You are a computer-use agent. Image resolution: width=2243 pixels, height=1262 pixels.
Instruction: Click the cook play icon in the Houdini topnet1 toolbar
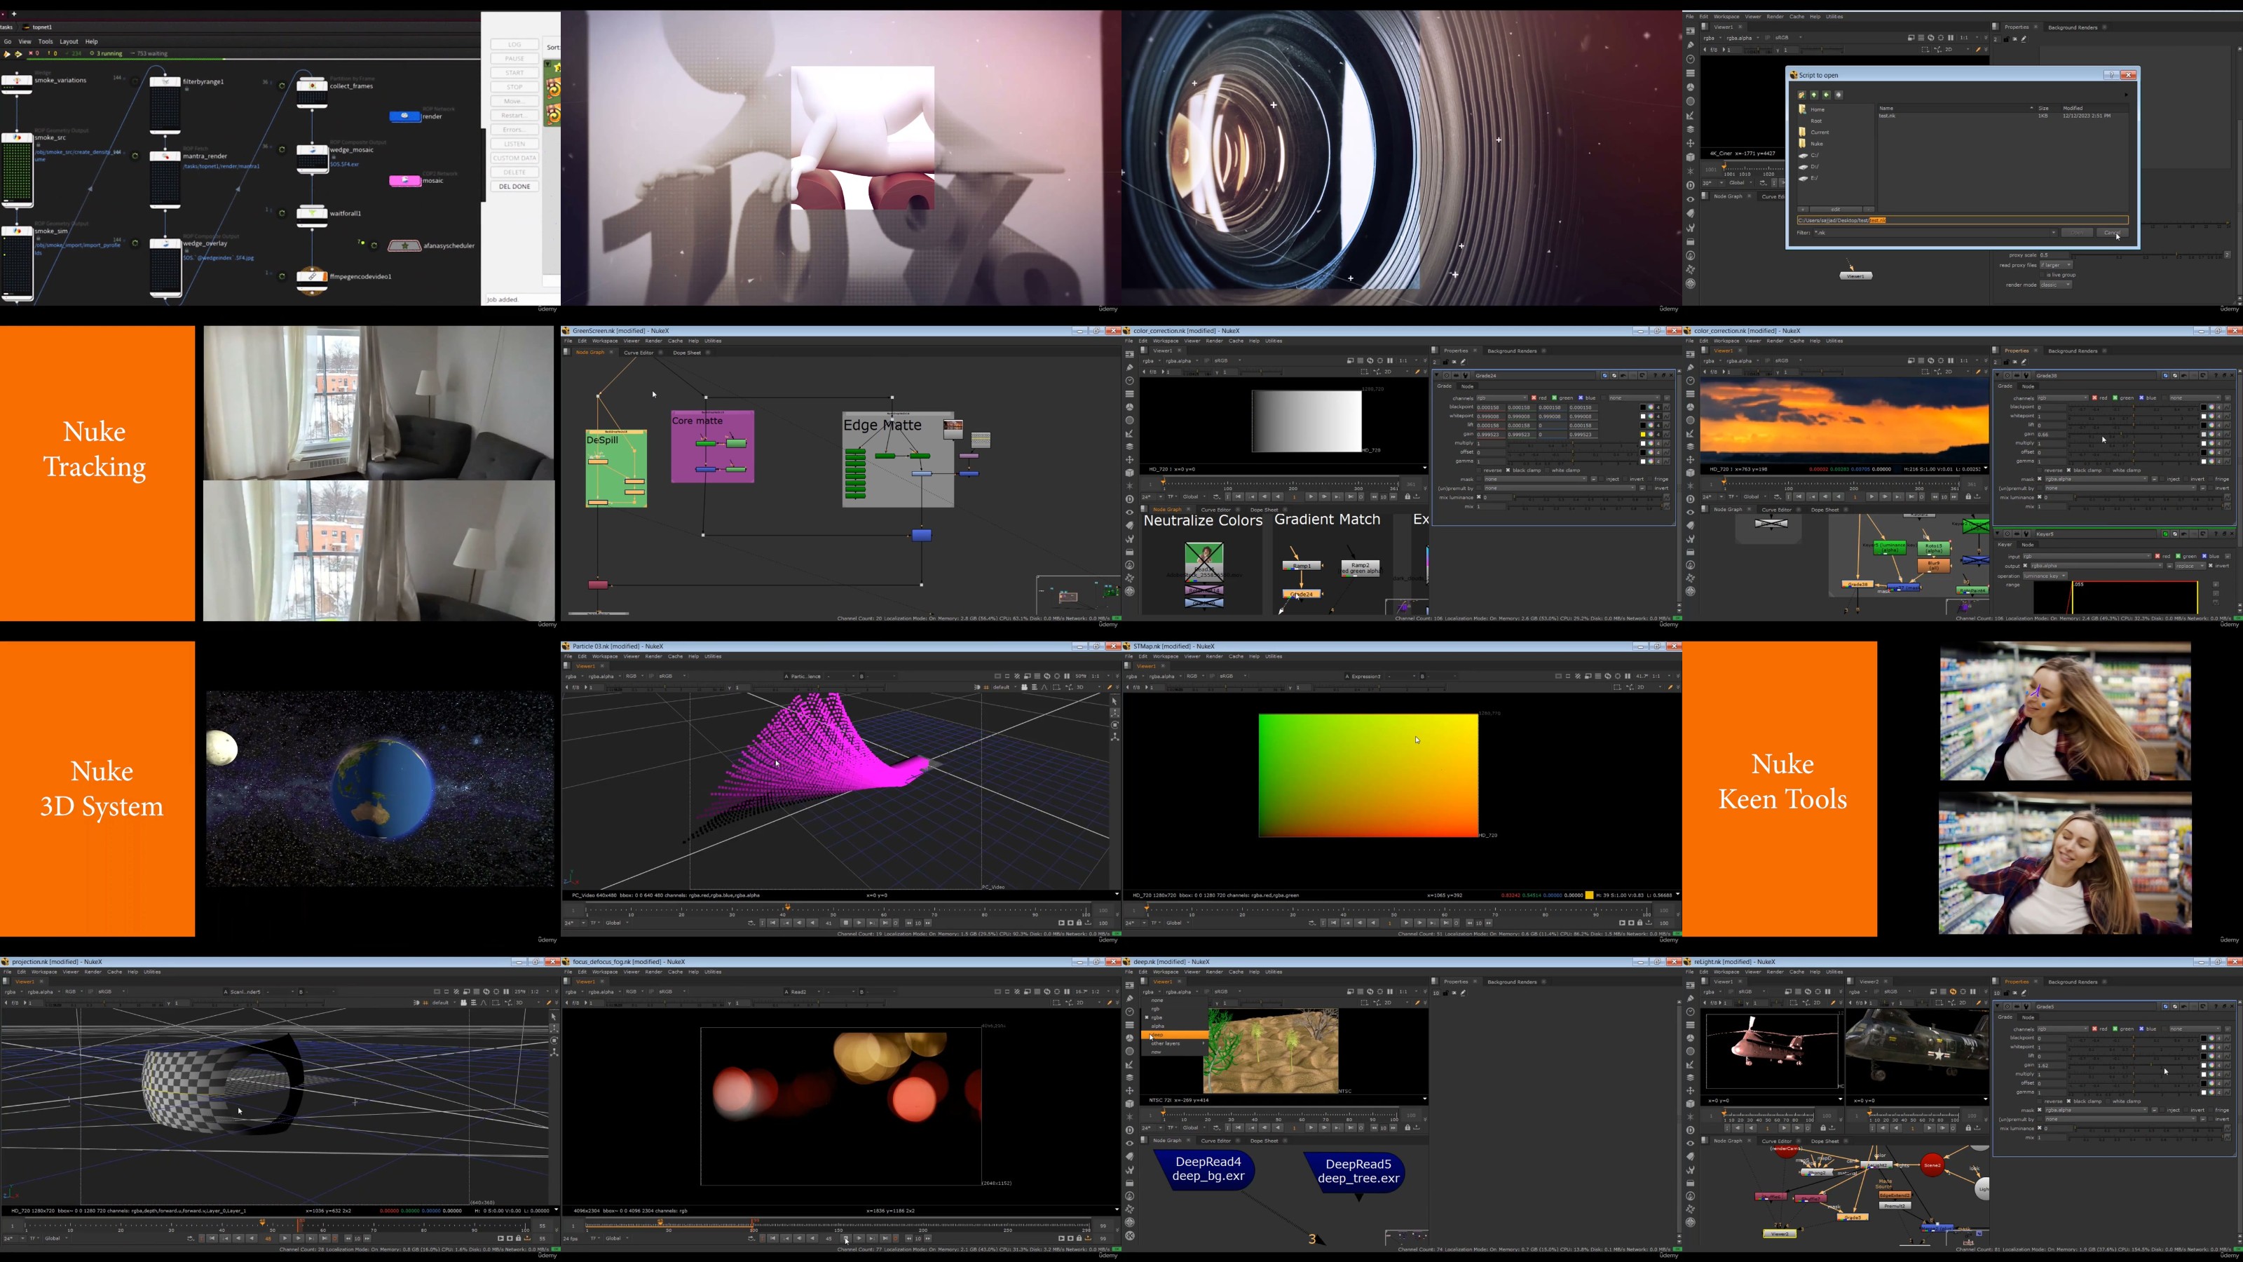(8, 54)
